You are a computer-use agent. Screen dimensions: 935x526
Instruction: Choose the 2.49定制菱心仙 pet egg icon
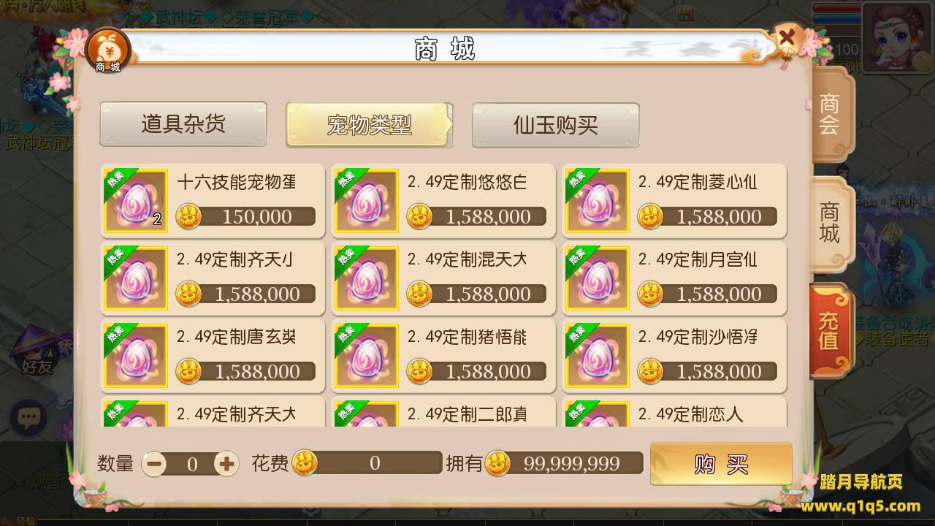pos(597,201)
